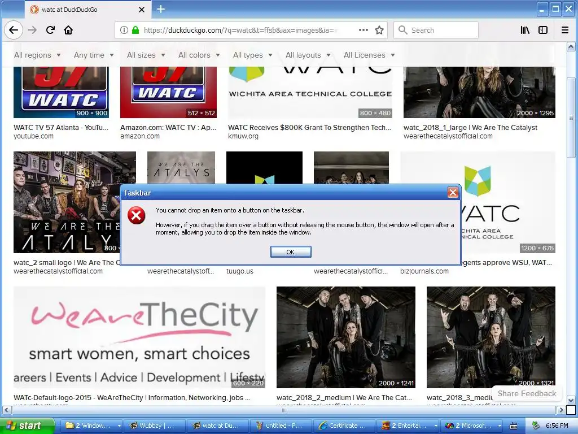Image resolution: width=578 pixels, height=434 pixels.
Task: Expand the All regions filter
Action: [x=37, y=55]
